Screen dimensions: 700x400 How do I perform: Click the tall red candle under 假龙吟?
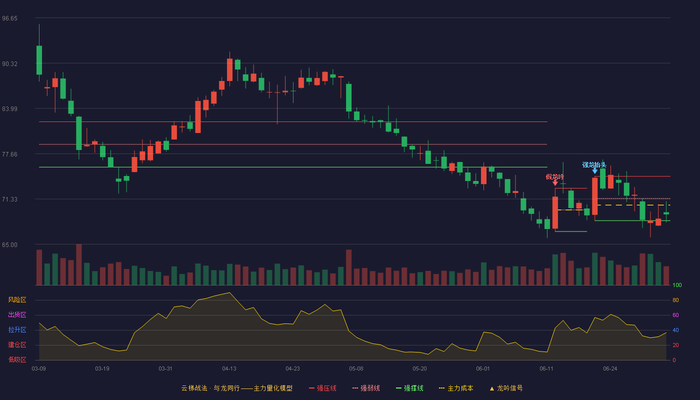coord(555,212)
